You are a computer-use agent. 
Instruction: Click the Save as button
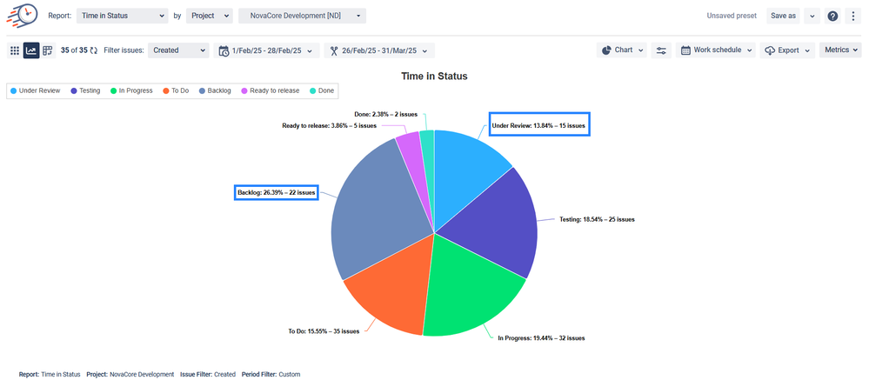(783, 16)
